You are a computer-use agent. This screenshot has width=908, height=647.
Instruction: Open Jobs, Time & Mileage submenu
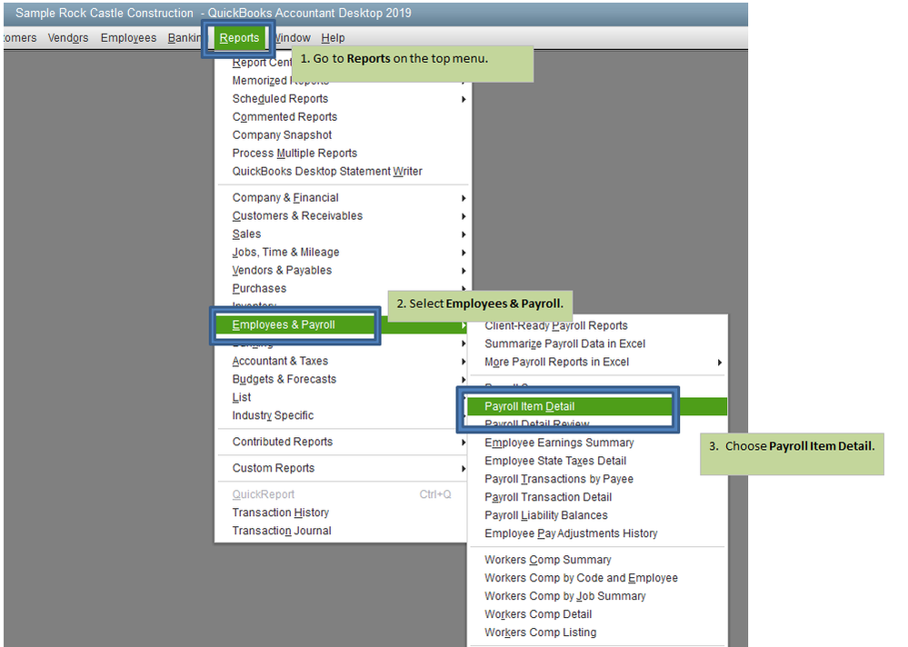coord(342,253)
